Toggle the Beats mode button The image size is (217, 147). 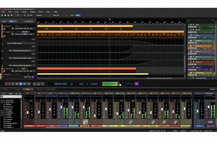coord(78,15)
